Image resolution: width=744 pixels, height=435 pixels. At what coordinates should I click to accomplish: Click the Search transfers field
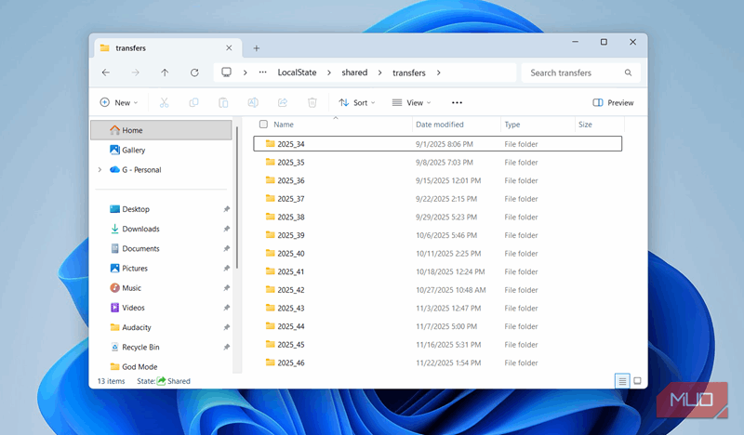pyautogui.click(x=580, y=72)
